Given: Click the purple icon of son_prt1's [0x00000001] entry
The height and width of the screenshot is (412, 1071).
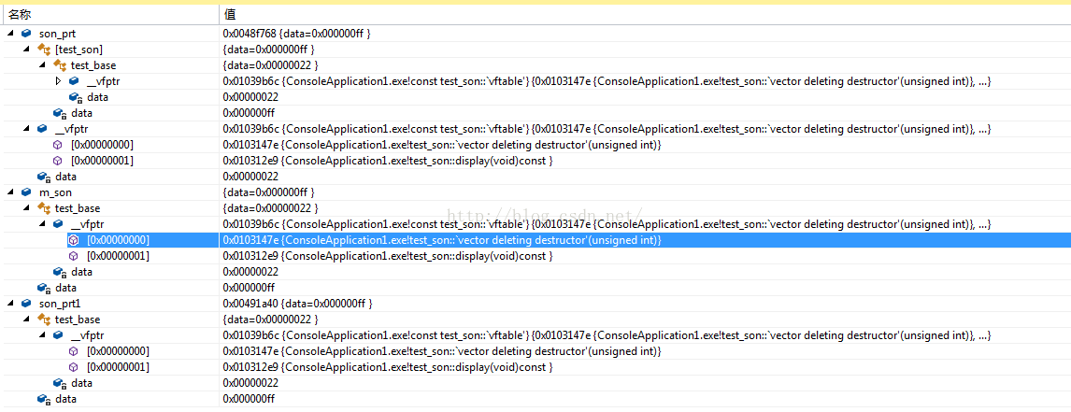Looking at the screenshot, I should [x=74, y=367].
